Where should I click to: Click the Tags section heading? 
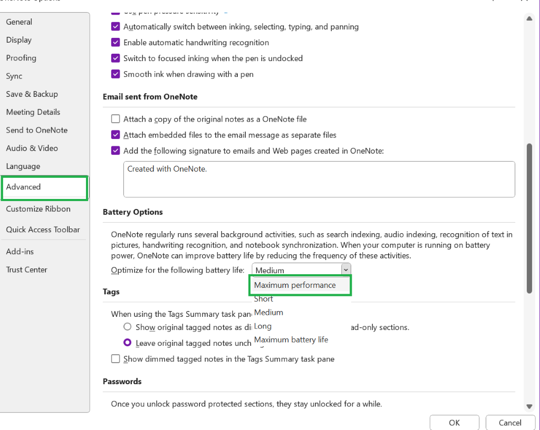click(x=111, y=292)
